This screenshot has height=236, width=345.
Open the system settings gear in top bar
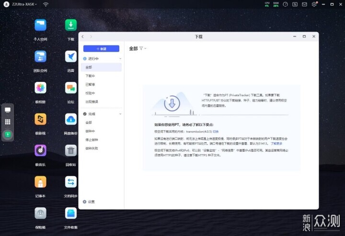[314, 4]
